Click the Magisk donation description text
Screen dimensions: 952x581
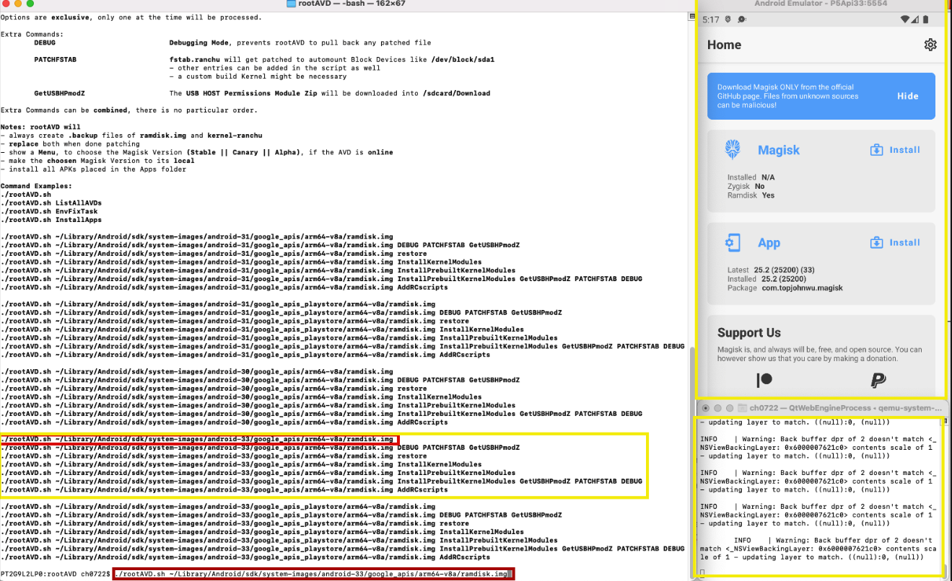pyautogui.click(x=820, y=354)
